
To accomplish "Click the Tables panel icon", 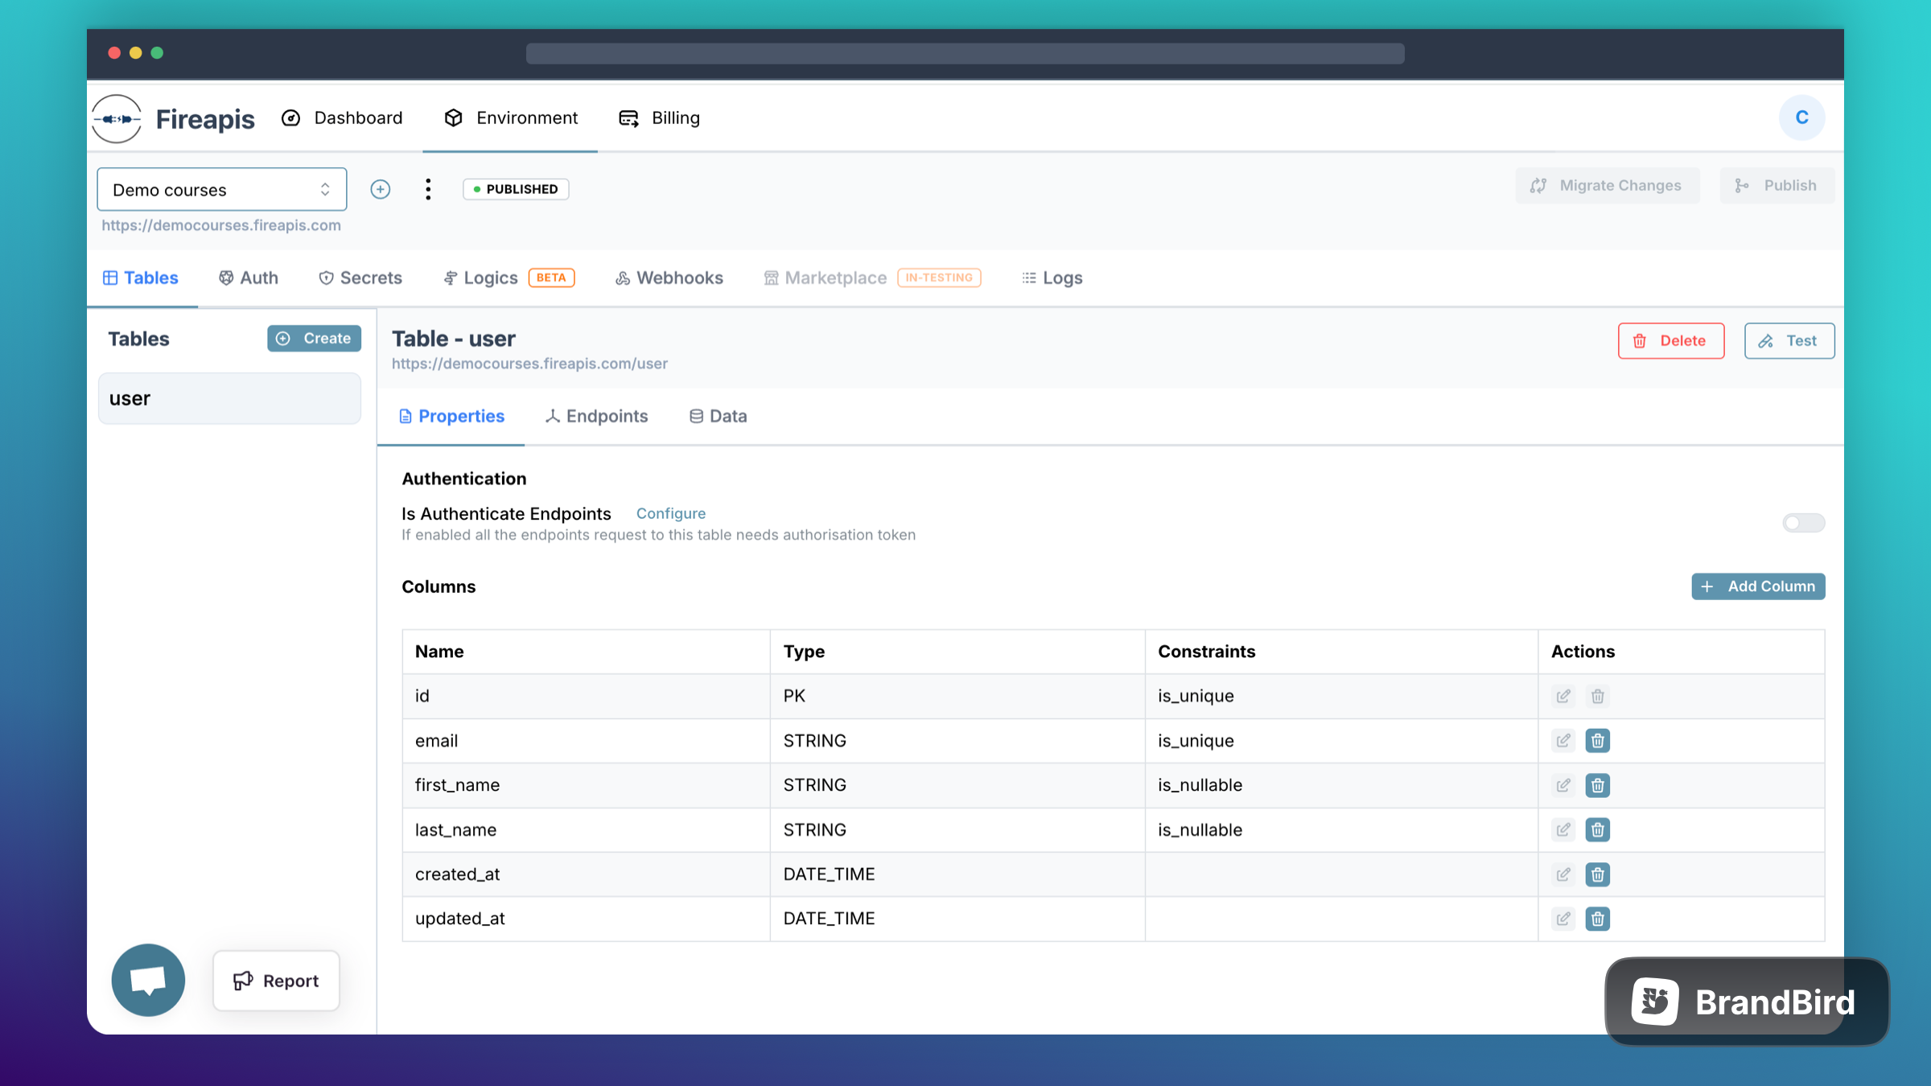I will pyautogui.click(x=109, y=278).
